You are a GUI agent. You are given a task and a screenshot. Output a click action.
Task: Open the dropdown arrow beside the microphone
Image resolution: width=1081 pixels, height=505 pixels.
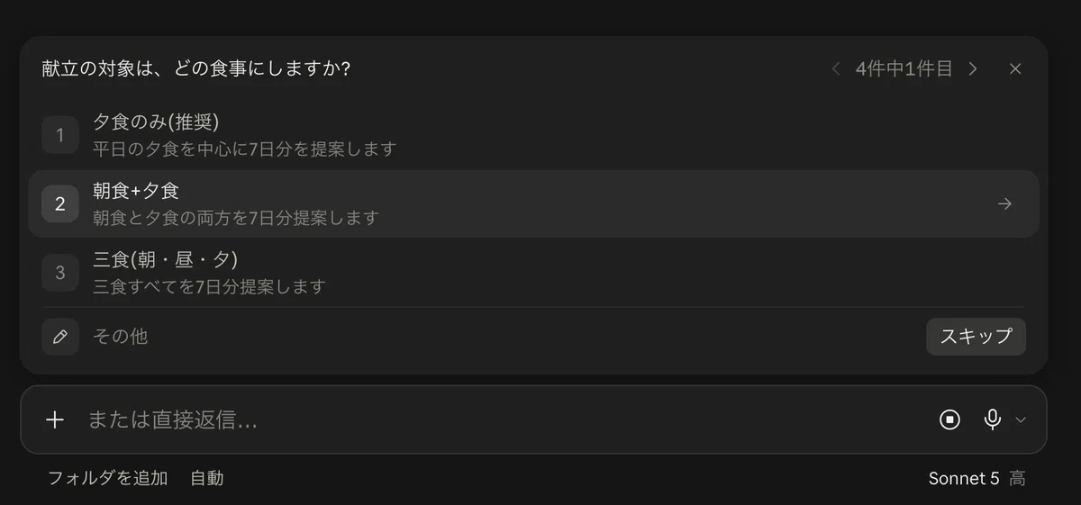(1021, 419)
